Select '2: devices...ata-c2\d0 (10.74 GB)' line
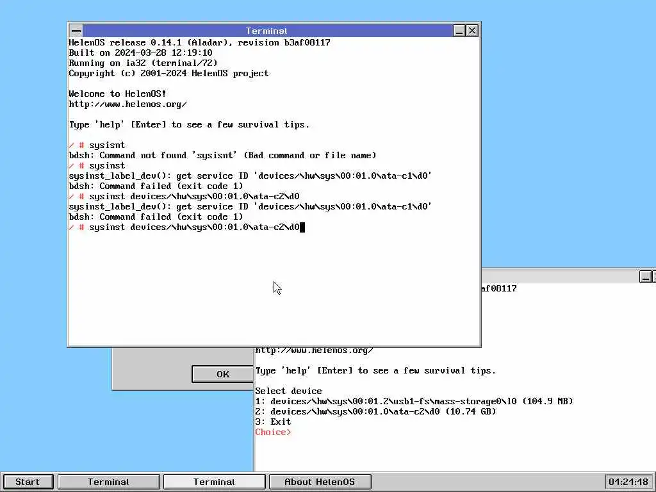 [x=375, y=411]
